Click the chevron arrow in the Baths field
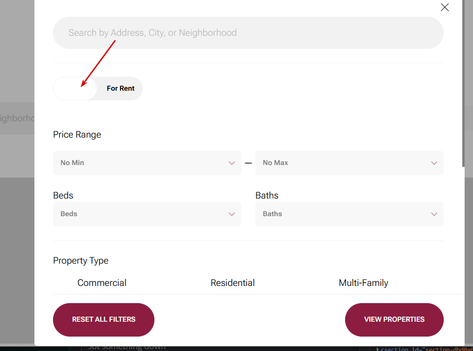 pyautogui.click(x=434, y=214)
